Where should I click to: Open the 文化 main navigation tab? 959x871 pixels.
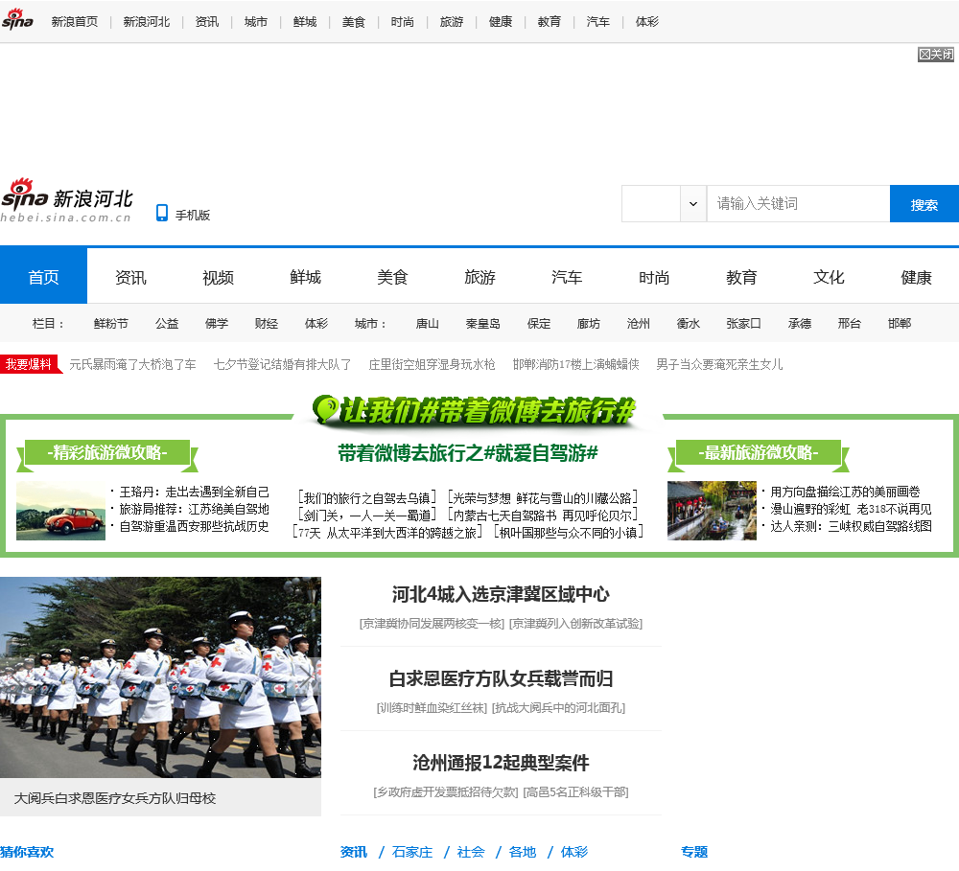tap(829, 277)
